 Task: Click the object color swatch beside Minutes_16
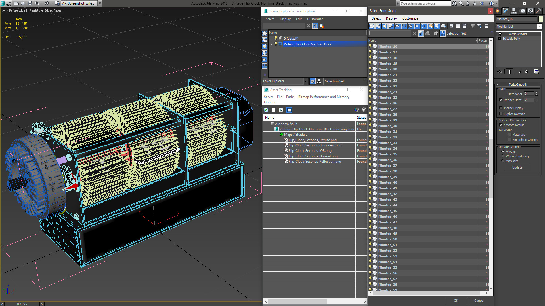click(x=541, y=19)
